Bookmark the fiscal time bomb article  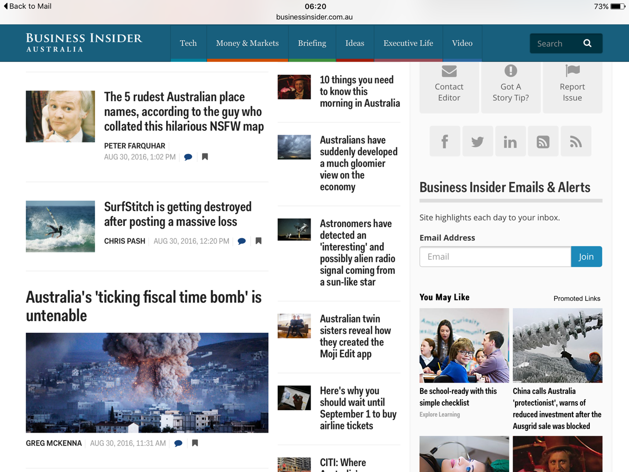pyautogui.click(x=195, y=443)
